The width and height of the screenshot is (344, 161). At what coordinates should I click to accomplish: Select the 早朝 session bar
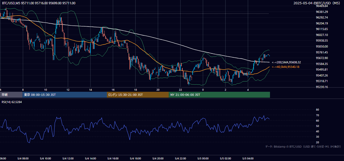point(11,95)
